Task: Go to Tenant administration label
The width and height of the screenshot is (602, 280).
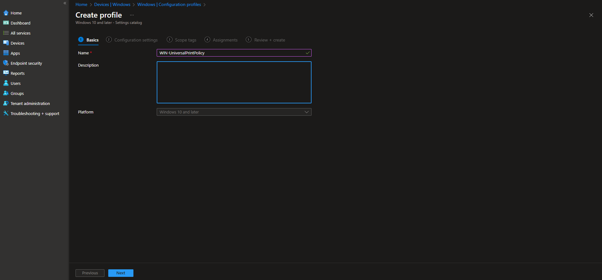Action: point(30,103)
